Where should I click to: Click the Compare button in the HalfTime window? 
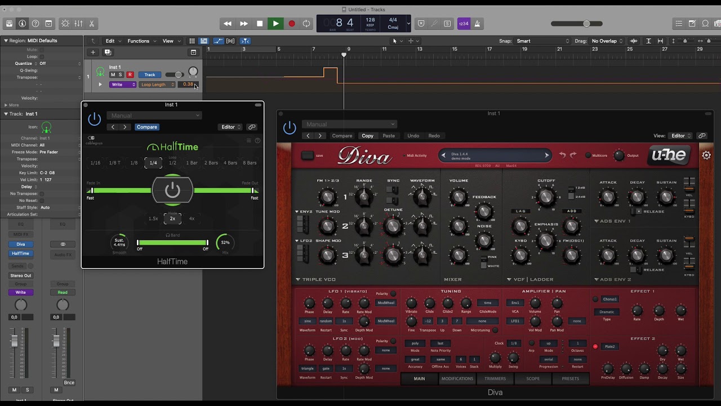pos(147,127)
